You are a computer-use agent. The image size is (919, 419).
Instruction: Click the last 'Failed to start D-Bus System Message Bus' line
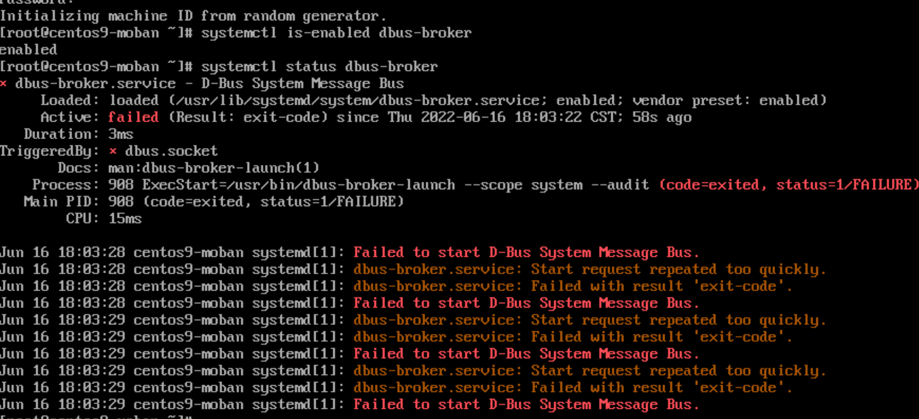tap(527, 404)
